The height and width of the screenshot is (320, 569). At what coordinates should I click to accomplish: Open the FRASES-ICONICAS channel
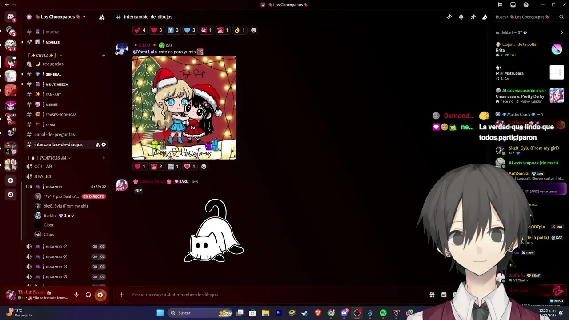[x=66, y=114]
